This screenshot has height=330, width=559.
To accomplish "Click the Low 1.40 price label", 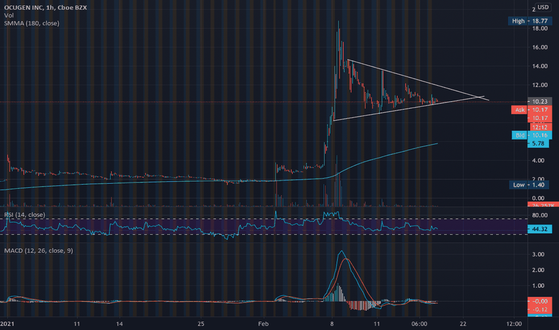I will [x=528, y=185].
